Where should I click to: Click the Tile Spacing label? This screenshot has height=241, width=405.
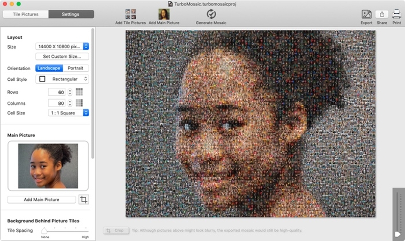pos(20,230)
